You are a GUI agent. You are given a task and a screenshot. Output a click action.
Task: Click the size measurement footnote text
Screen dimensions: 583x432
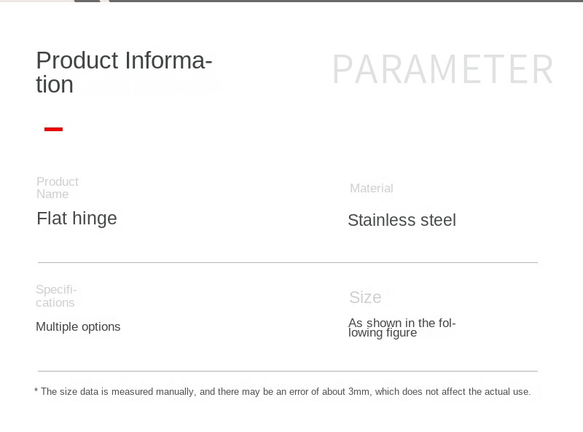(x=283, y=392)
